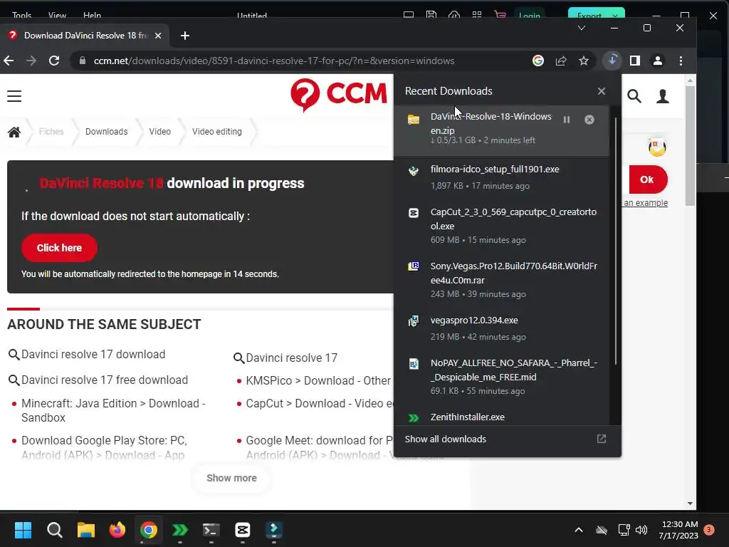
Task: Open Help menu in background editor window
Action: tap(92, 16)
